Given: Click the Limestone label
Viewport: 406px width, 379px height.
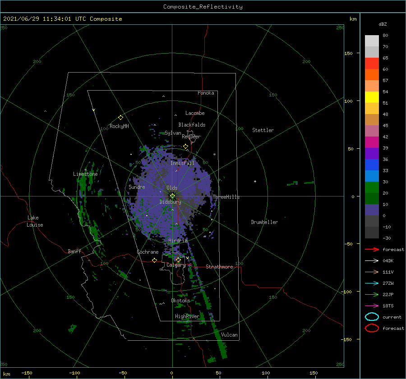Looking at the screenshot, I should (x=85, y=174).
